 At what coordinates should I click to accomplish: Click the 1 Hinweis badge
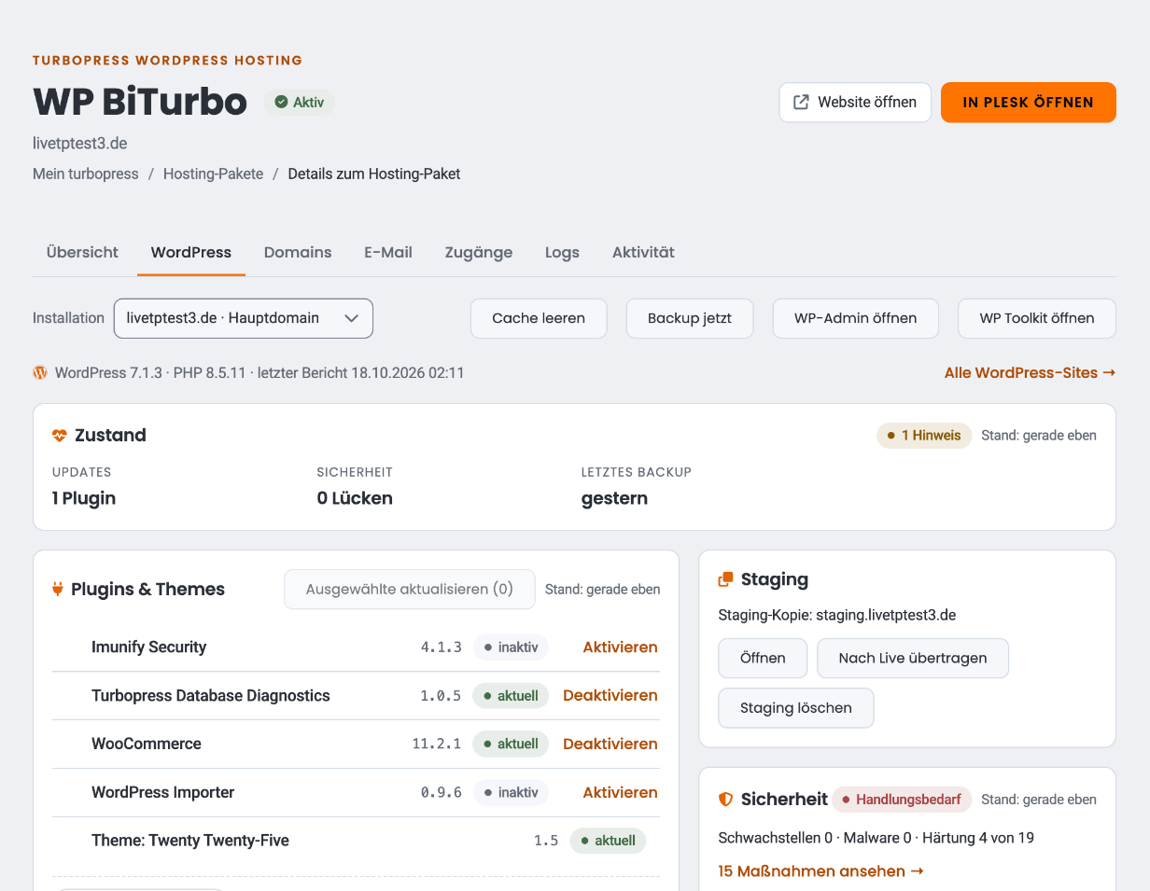point(924,436)
